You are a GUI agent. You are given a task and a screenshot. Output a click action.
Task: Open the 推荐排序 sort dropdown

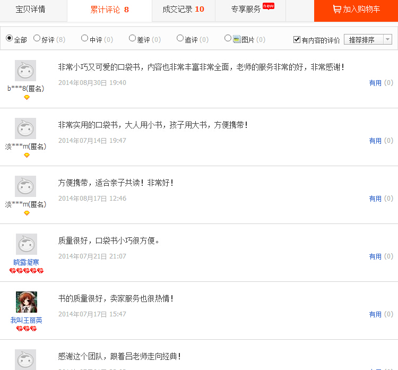click(x=368, y=40)
